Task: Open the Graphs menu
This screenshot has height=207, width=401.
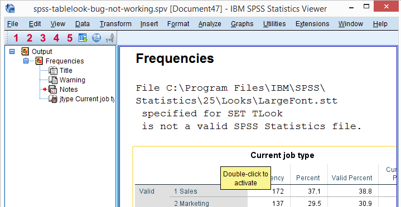Action: [242, 24]
